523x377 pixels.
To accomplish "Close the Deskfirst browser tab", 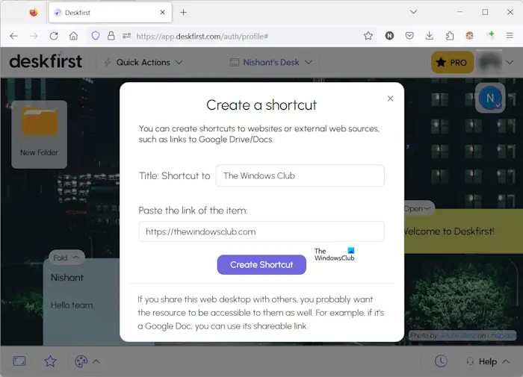I will tap(162, 13).
